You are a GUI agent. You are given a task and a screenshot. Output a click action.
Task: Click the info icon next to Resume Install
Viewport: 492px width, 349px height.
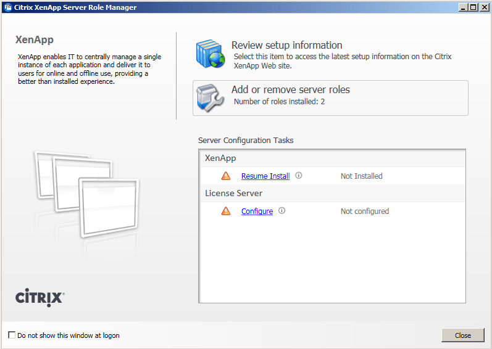(x=299, y=176)
